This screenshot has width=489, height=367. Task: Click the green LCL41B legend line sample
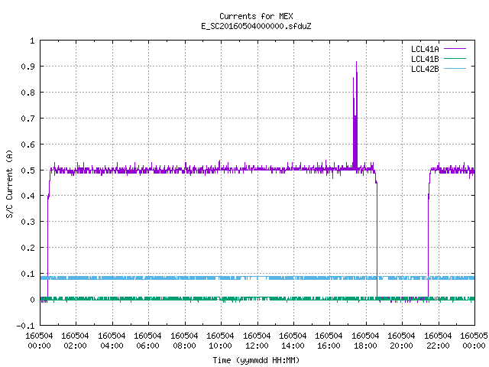point(455,59)
